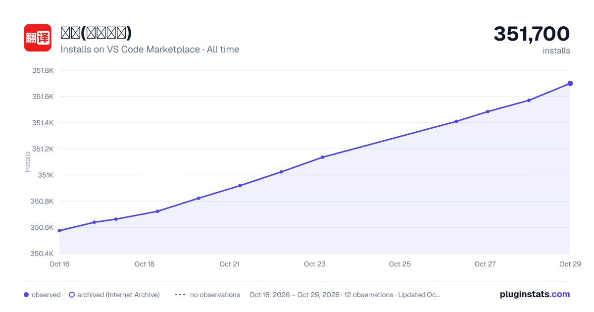594x312 pixels.
Task: Open the pluginstats.com link
Action: click(x=535, y=294)
